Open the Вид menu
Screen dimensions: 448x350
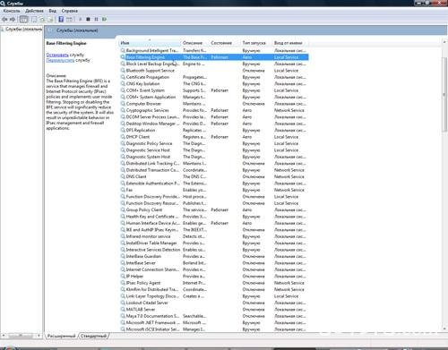click(53, 11)
